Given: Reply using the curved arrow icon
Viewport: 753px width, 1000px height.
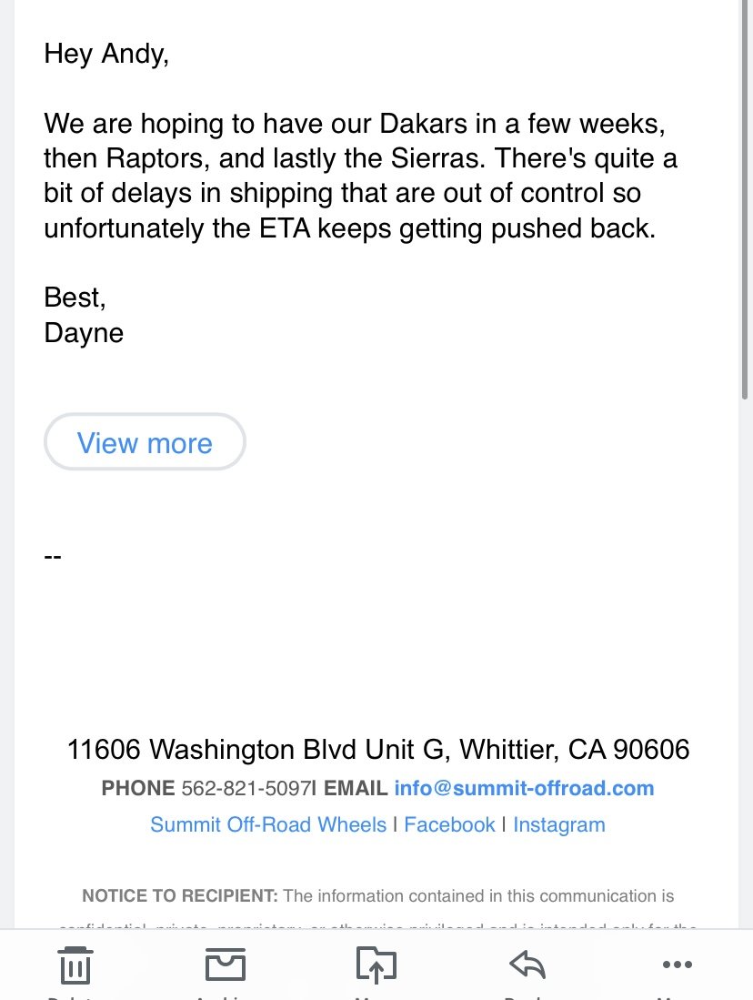Looking at the screenshot, I should (x=527, y=964).
